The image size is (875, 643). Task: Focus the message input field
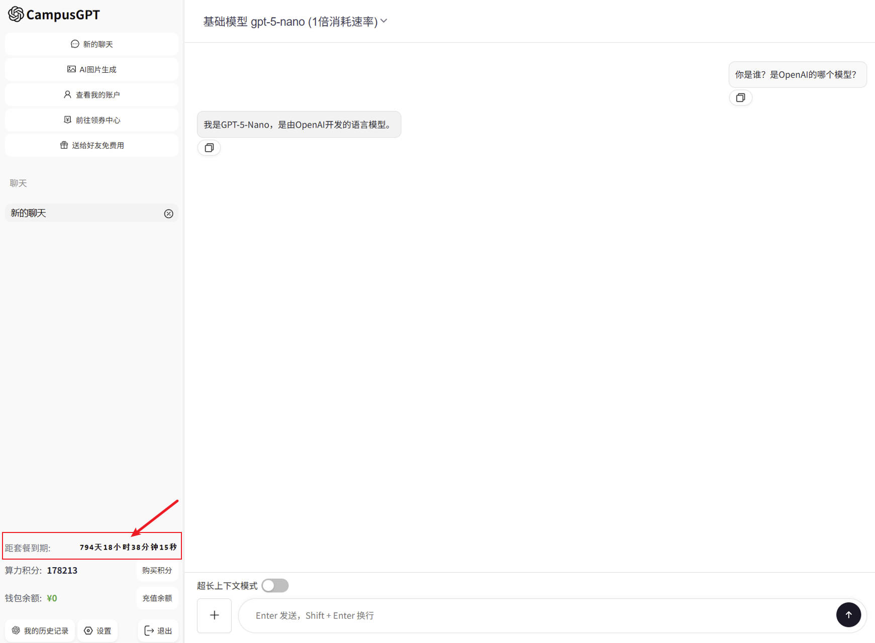533,615
